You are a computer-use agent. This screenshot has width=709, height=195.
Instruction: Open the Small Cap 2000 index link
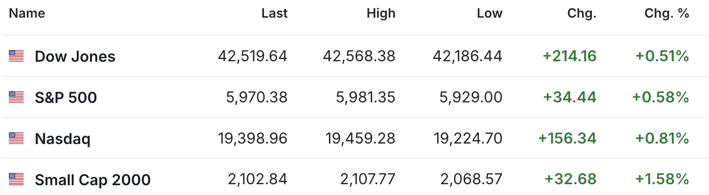92,180
